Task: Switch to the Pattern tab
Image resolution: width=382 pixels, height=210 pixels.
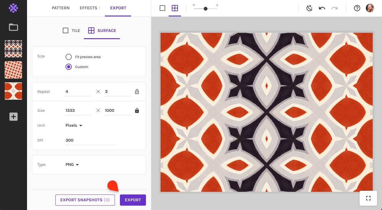Action: [x=61, y=8]
